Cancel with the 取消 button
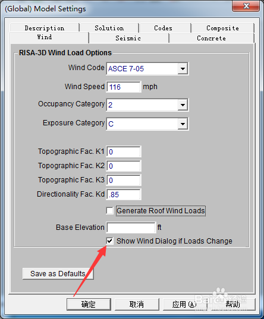264x319 pixels. 137,304
